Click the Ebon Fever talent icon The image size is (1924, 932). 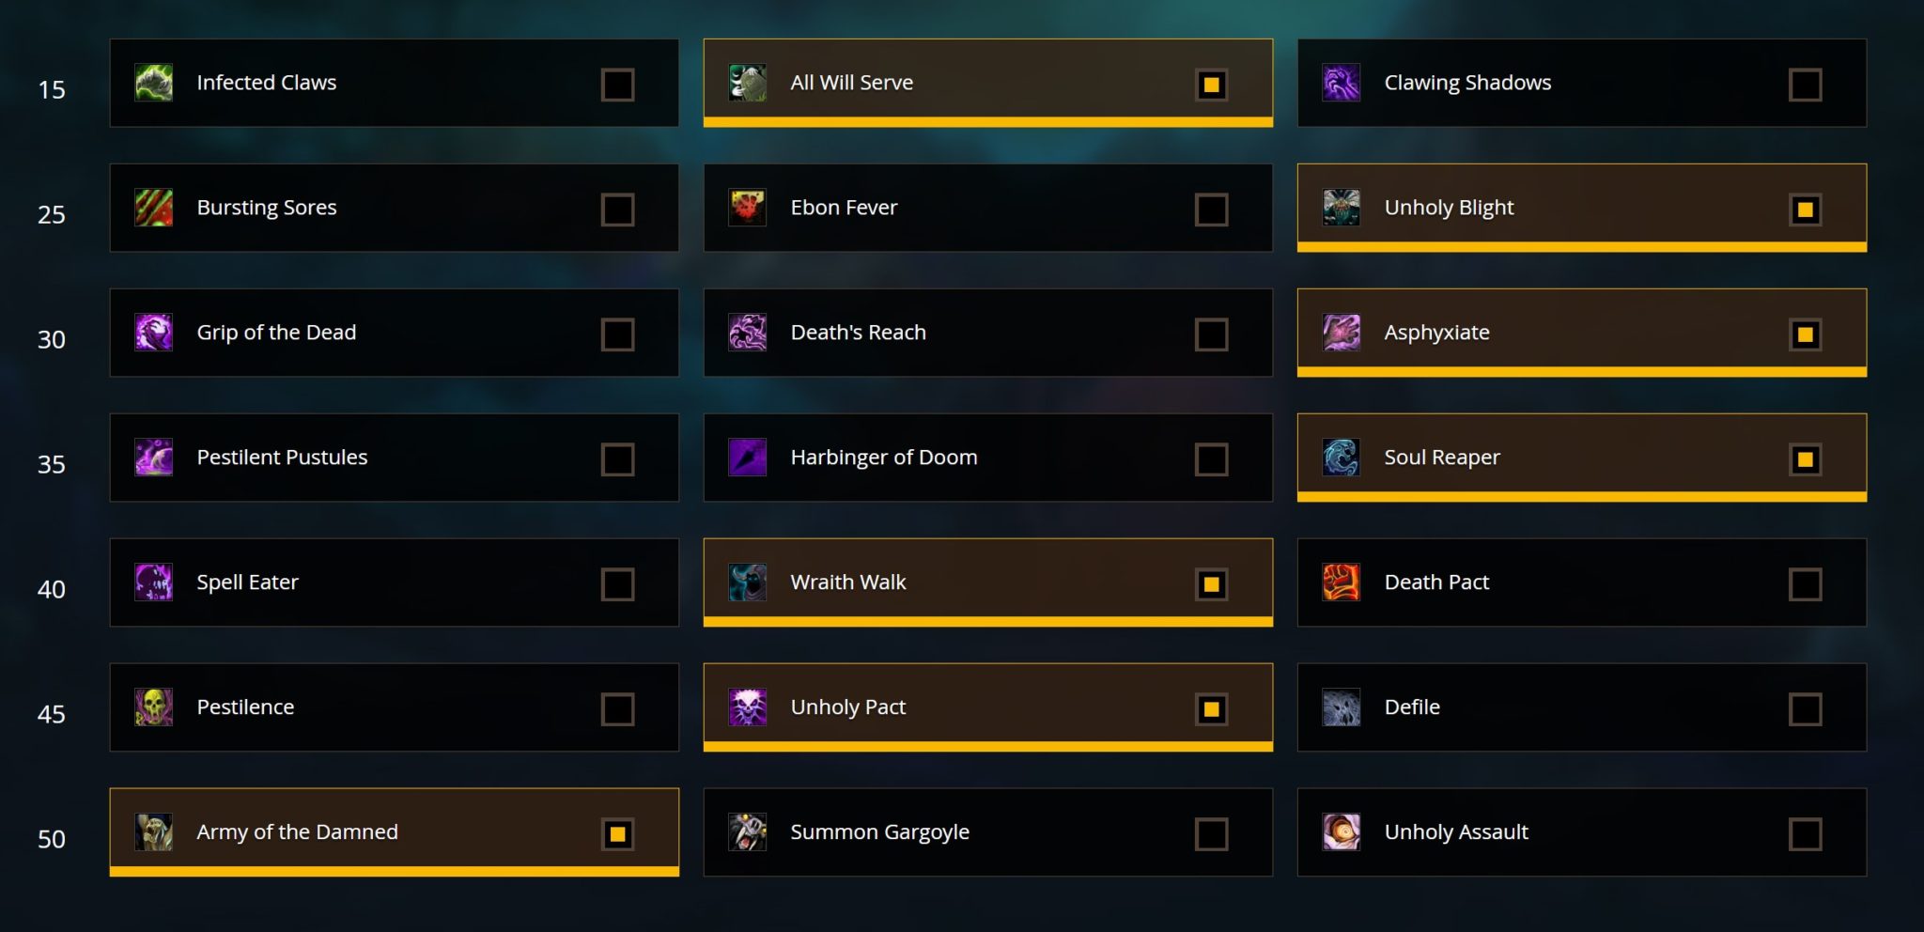[x=747, y=208]
